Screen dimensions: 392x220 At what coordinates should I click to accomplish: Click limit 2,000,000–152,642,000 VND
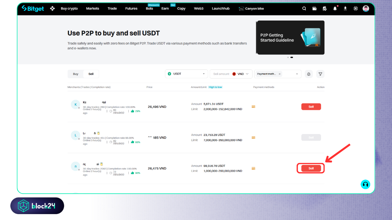click(223, 109)
